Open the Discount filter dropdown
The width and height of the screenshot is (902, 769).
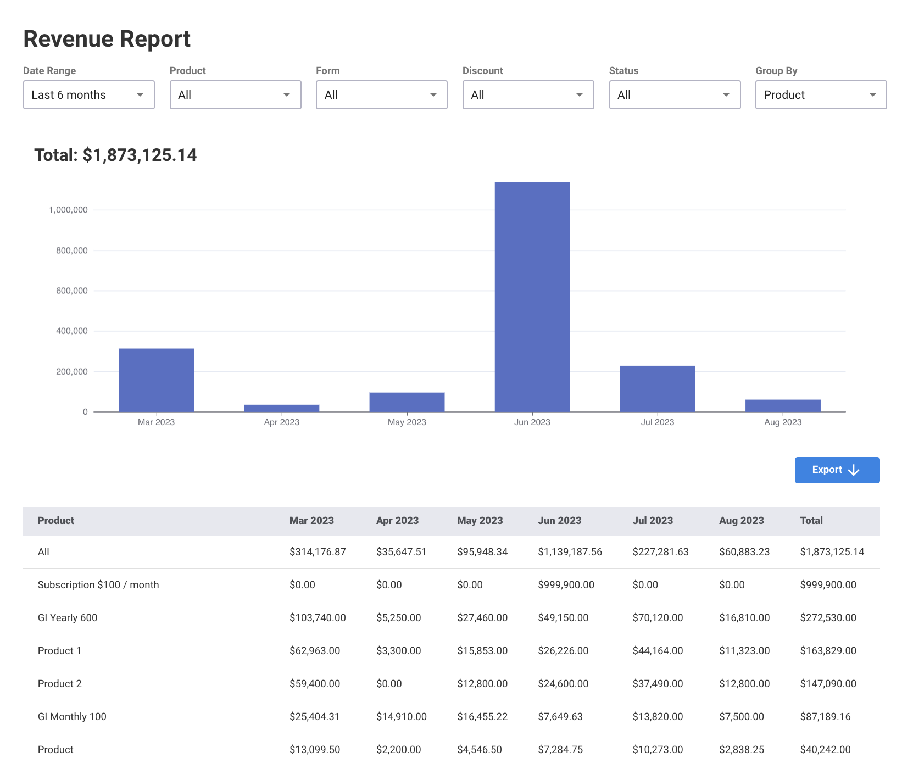[528, 95]
